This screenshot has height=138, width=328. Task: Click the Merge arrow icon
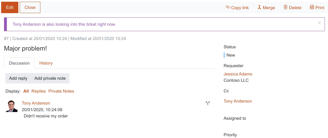pyautogui.click(x=259, y=7)
